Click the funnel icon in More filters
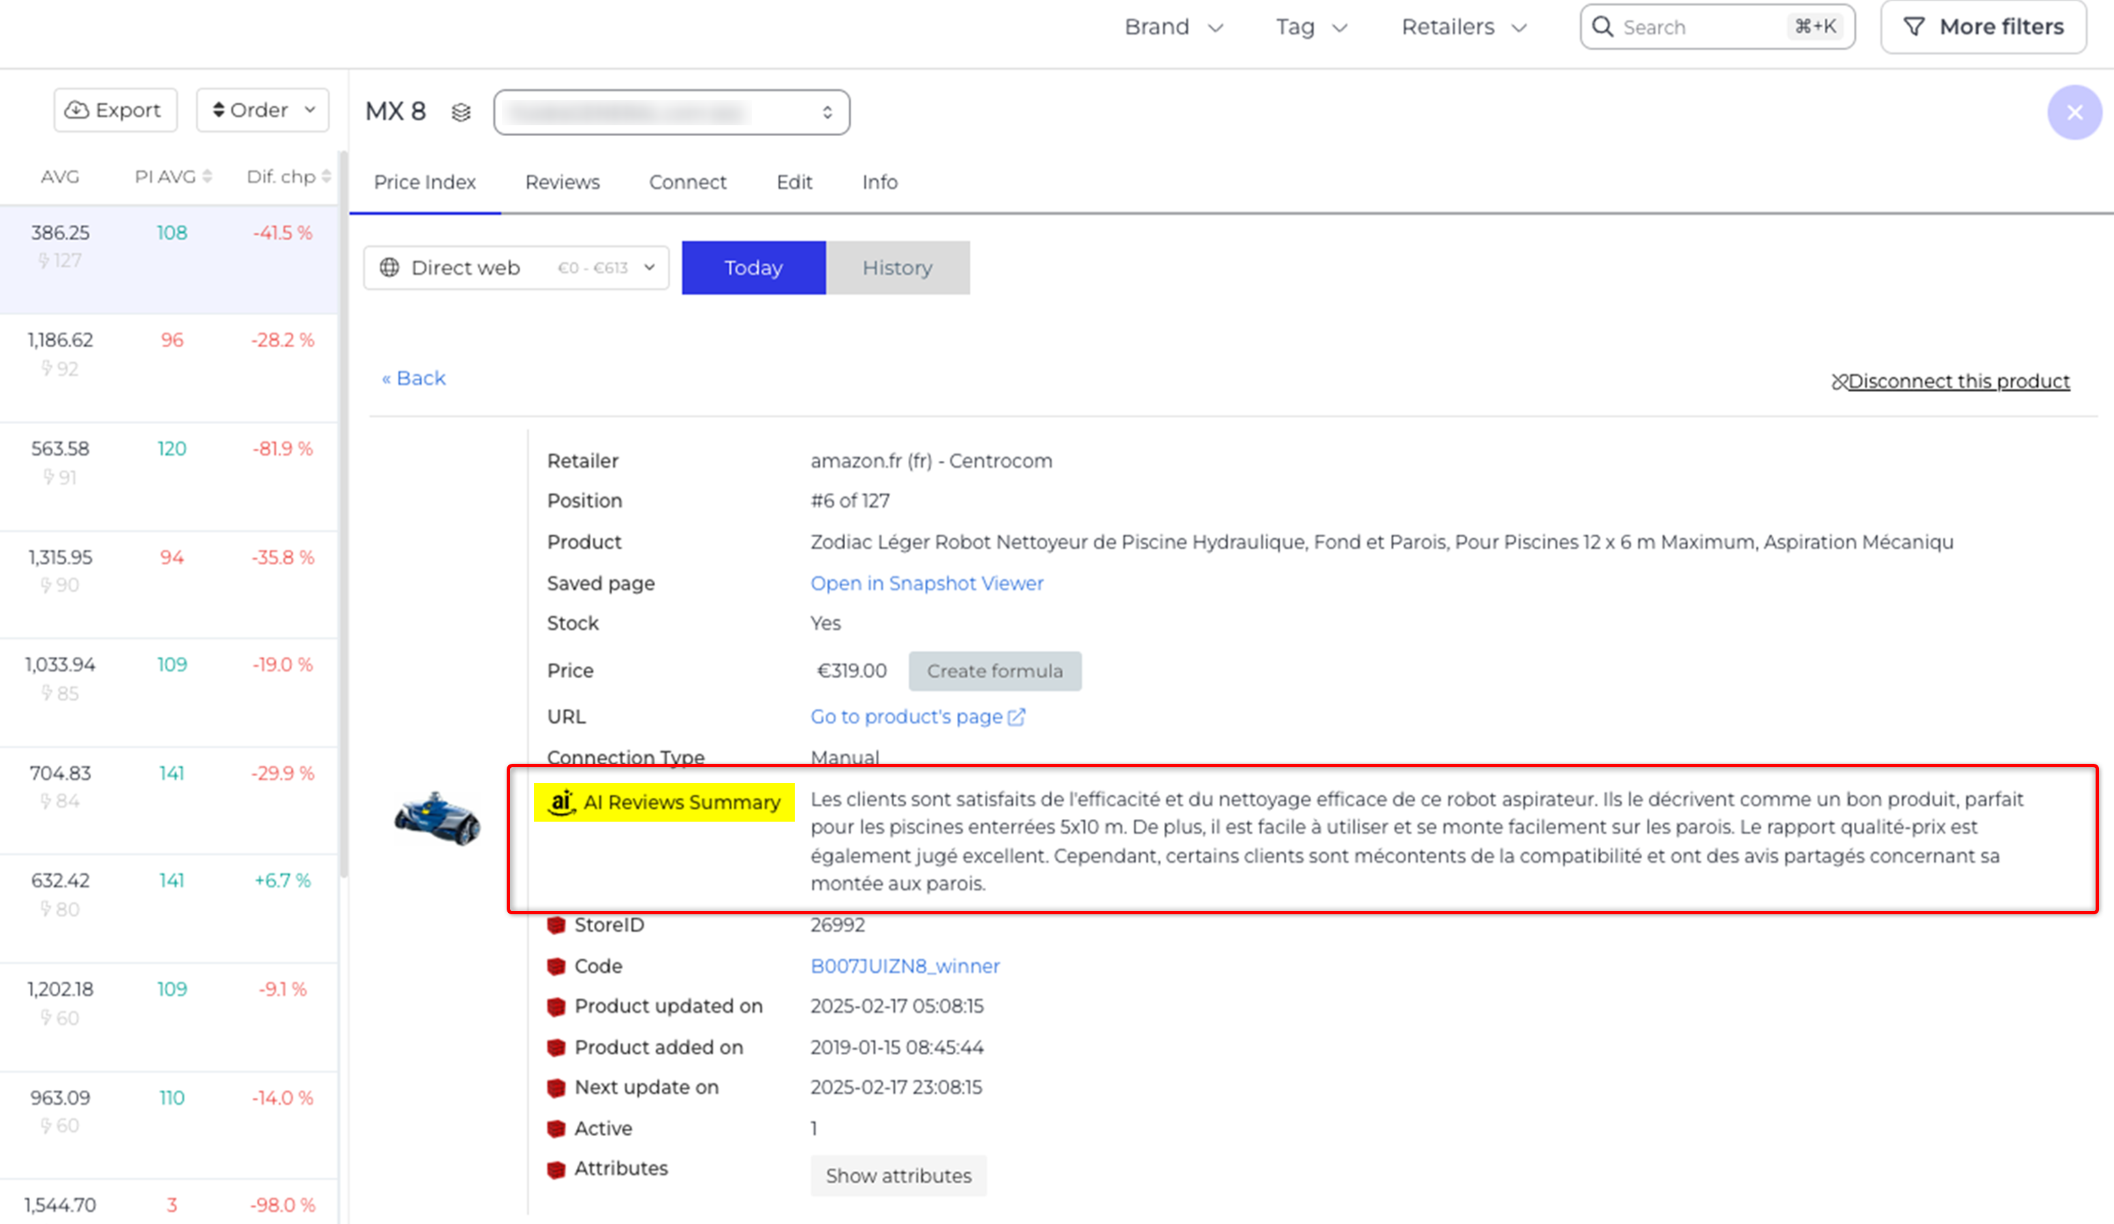This screenshot has height=1224, width=2114. point(1914,27)
